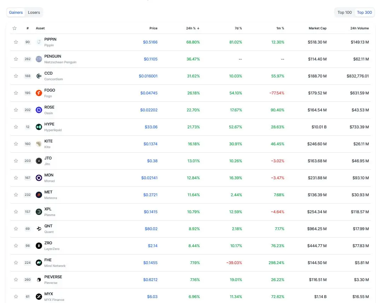Screen dimensions: 384x303
Task: Click the KITE coin logo icon
Action: pyautogui.click(x=39, y=144)
